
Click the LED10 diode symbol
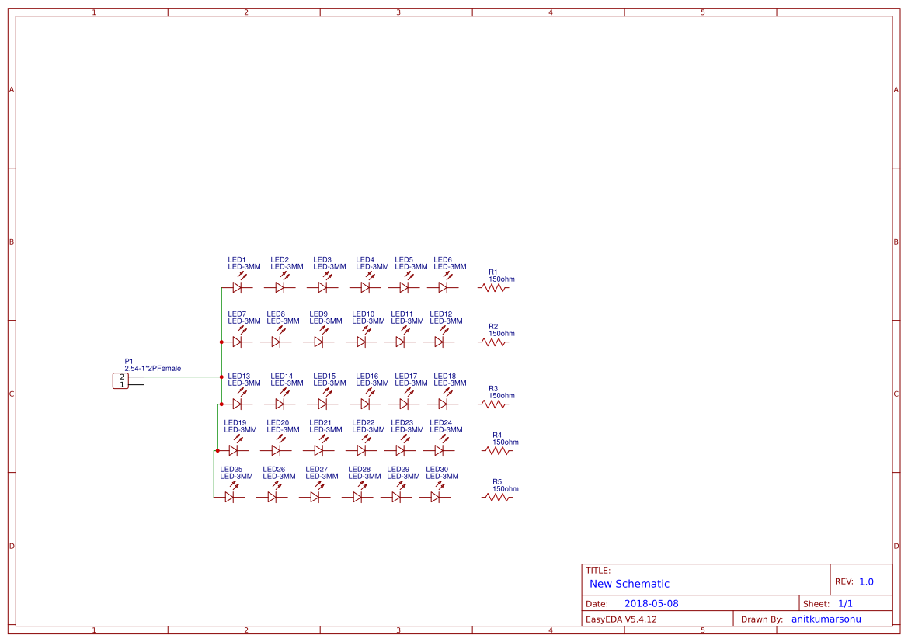click(x=361, y=342)
